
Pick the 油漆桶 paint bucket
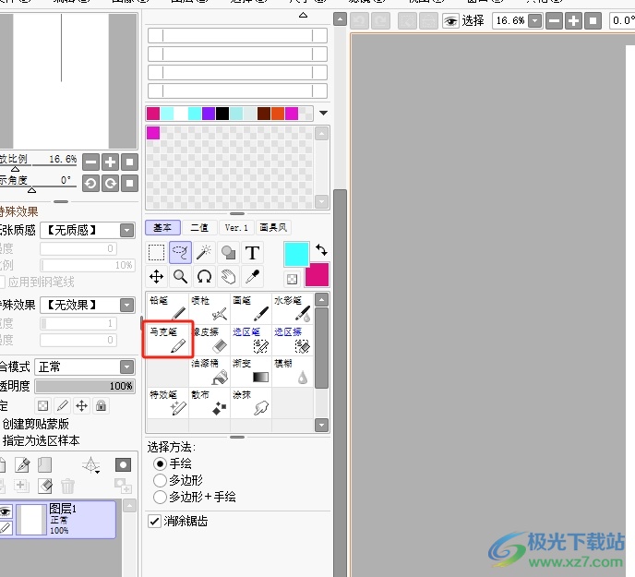pyautogui.click(x=210, y=371)
